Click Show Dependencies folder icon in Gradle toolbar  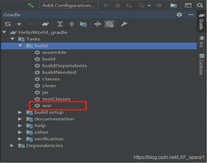click(83, 24)
